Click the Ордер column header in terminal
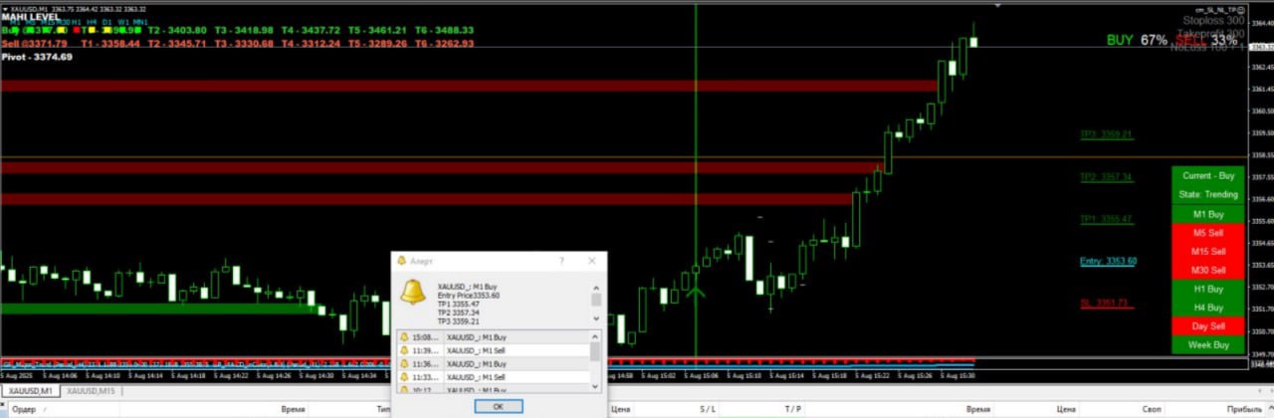This screenshot has width=1274, height=418. (24, 409)
